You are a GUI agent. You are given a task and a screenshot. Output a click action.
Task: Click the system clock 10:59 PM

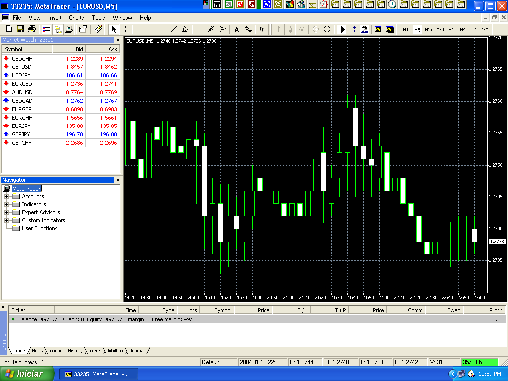(x=490, y=374)
